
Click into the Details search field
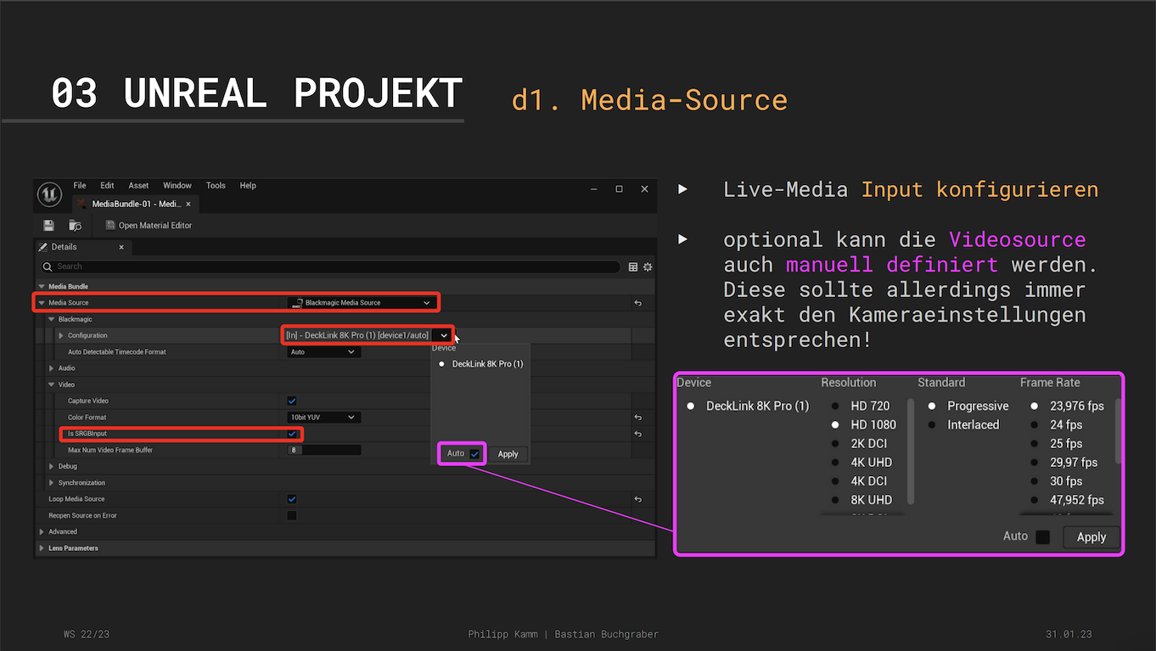point(331,267)
